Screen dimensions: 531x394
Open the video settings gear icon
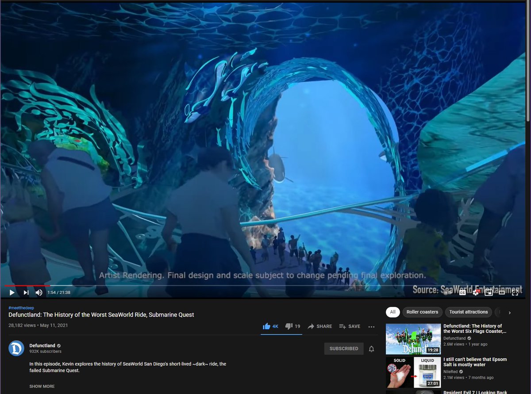[475, 292]
